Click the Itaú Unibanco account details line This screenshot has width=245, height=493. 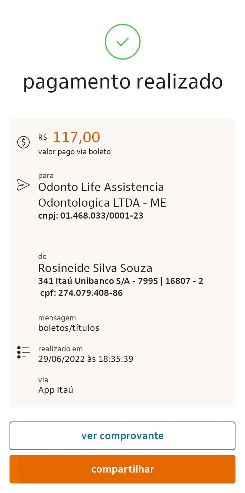click(x=120, y=281)
